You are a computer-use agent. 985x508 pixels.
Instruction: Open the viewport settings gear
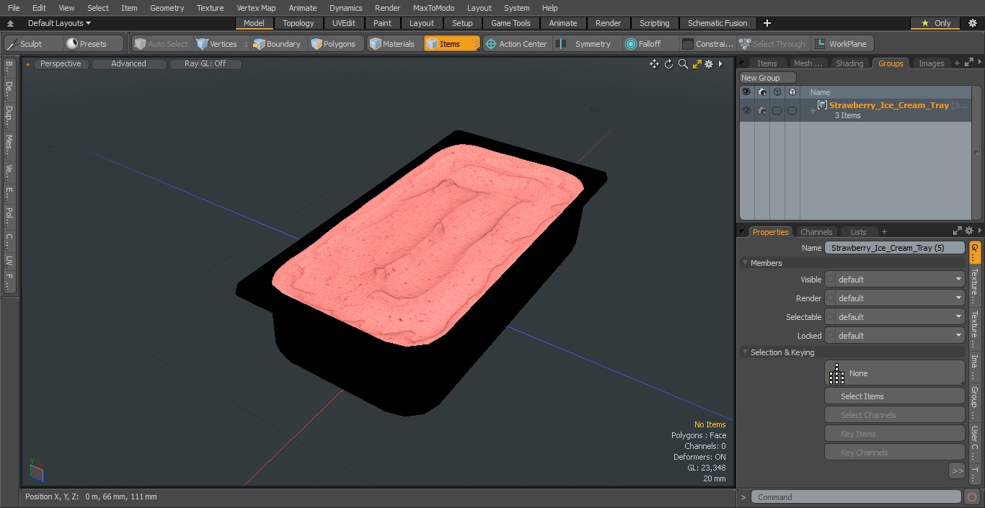[x=709, y=64]
